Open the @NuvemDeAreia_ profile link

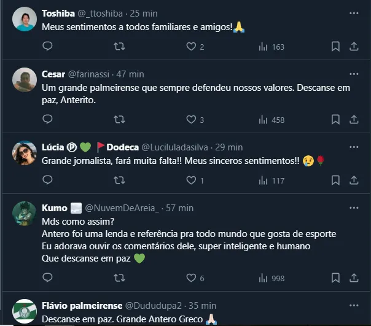[121, 208]
